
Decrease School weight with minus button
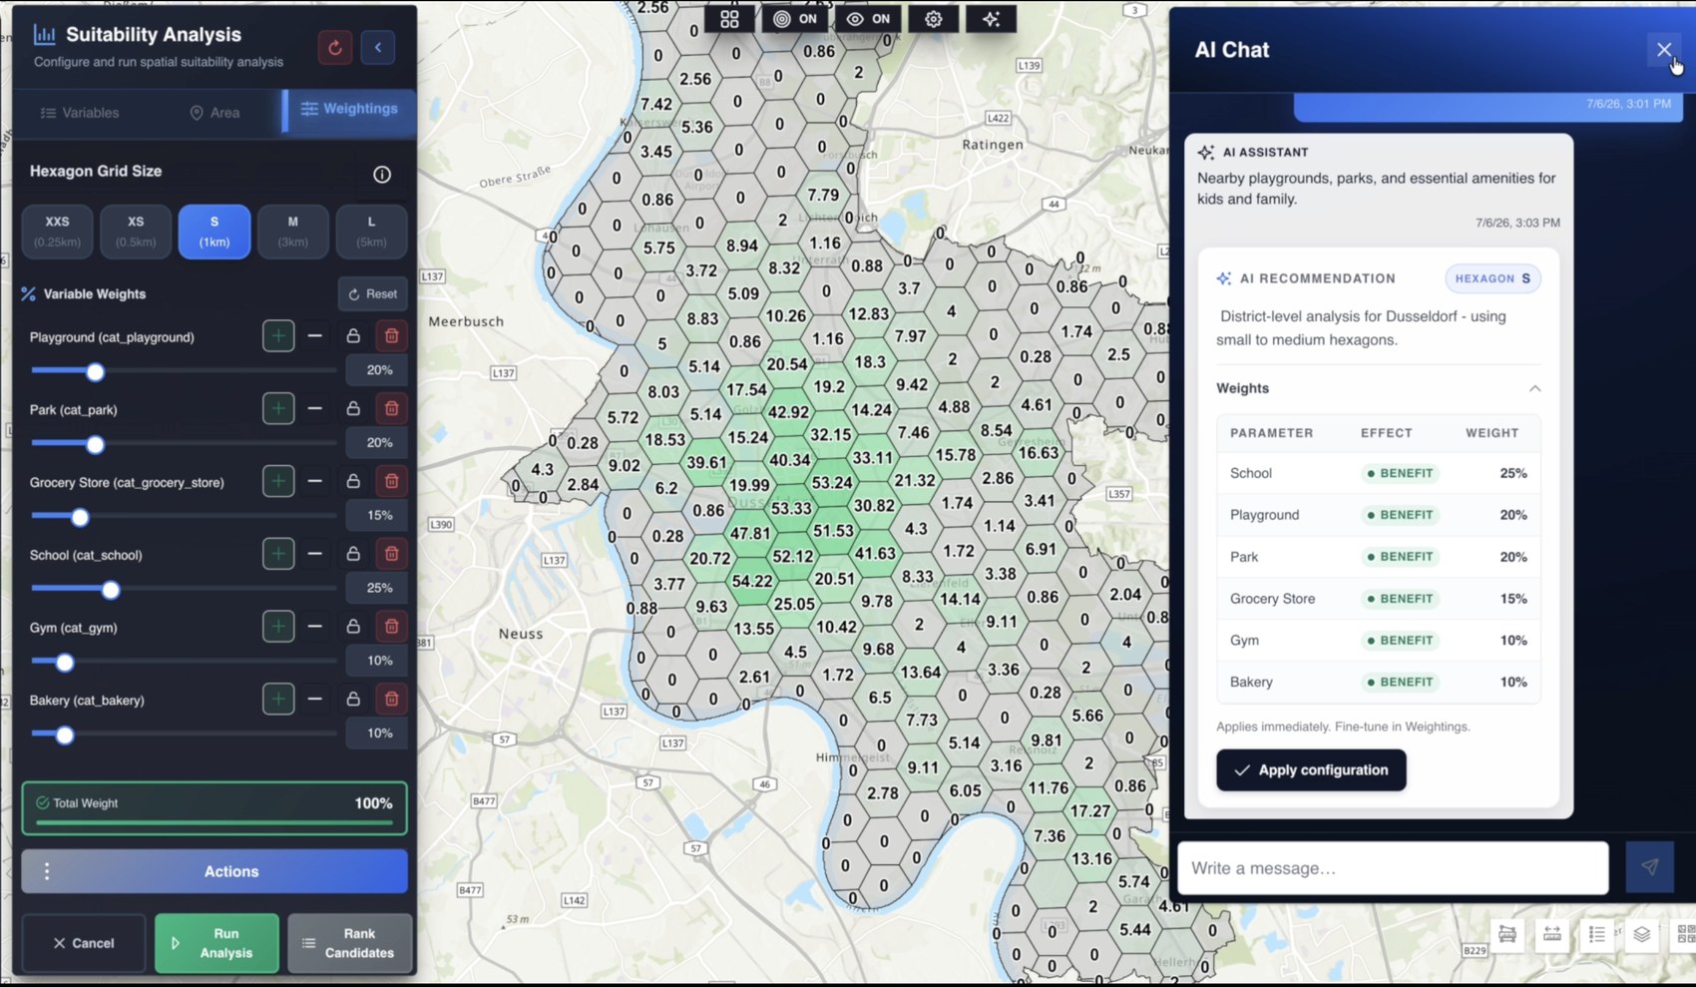click(315, 554)
